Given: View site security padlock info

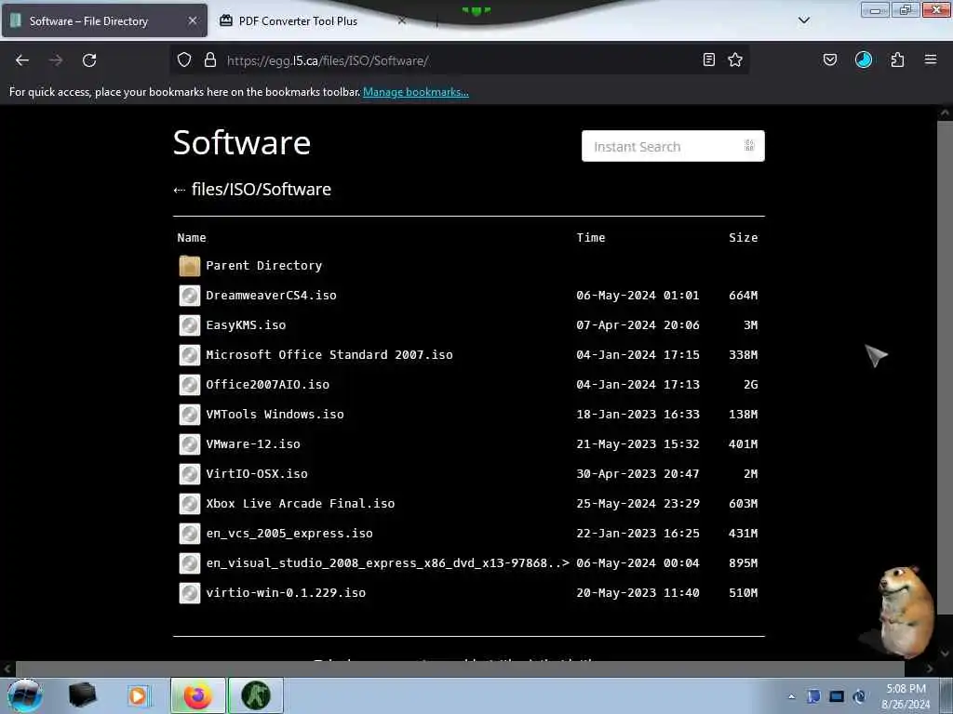Looking at the screenshot, I should click(210, 60).
